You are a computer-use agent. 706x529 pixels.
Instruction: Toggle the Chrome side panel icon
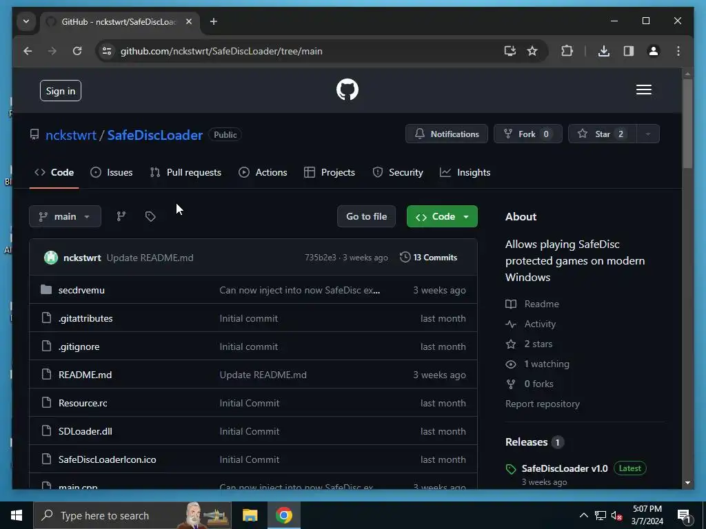click(x=629, y=51)
